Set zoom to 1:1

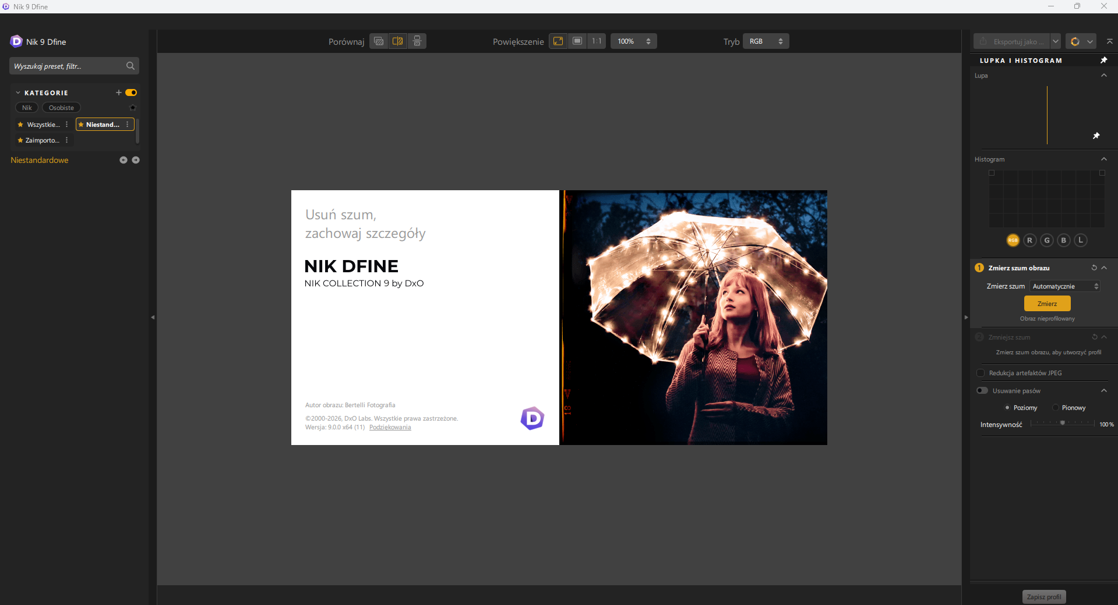pos(597,41)
